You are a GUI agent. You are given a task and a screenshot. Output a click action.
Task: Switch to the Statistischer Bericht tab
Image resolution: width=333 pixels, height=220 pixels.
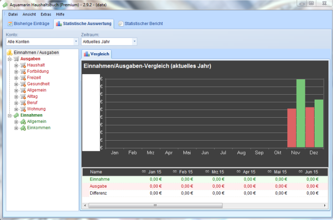point(140,24)
